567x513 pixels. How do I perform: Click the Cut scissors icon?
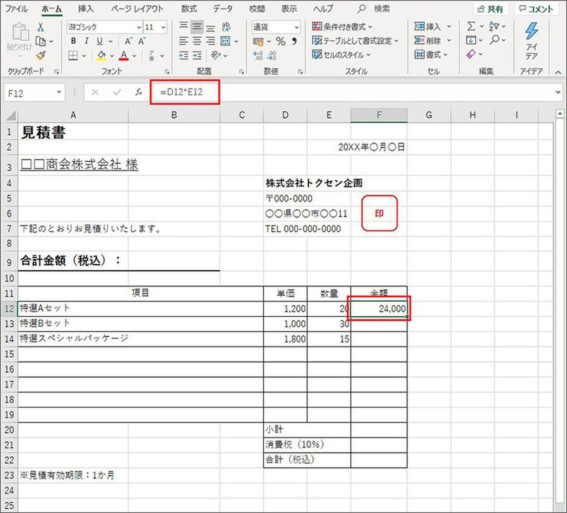tap(41, 27)
